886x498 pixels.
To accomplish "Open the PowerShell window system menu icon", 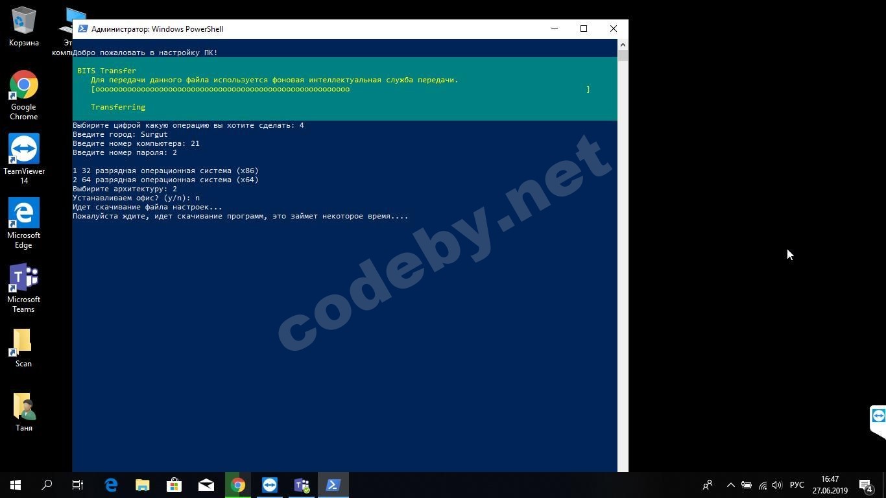I will click(82, 29).
